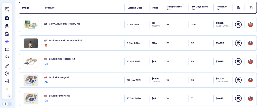260x108 pixels.
Task: Open the settings gear in the sidebar
Action: tap(7, 74)
